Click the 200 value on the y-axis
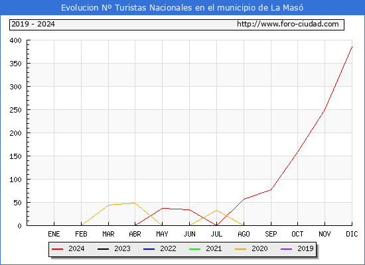The image size is (365, 265). point(15,133)
